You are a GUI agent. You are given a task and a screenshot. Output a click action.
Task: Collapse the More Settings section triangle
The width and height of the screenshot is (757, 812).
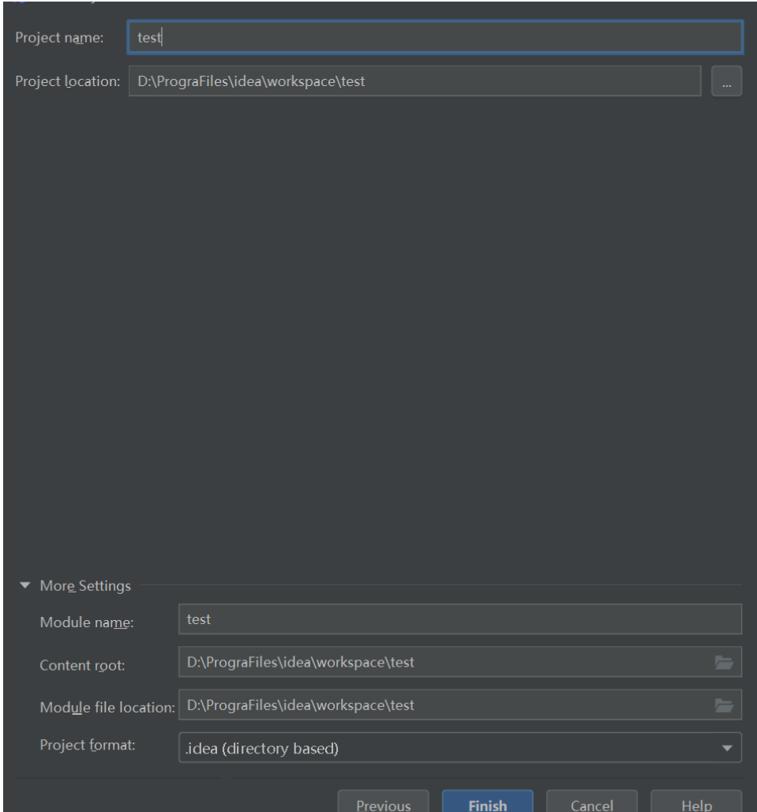coord(25,586)
